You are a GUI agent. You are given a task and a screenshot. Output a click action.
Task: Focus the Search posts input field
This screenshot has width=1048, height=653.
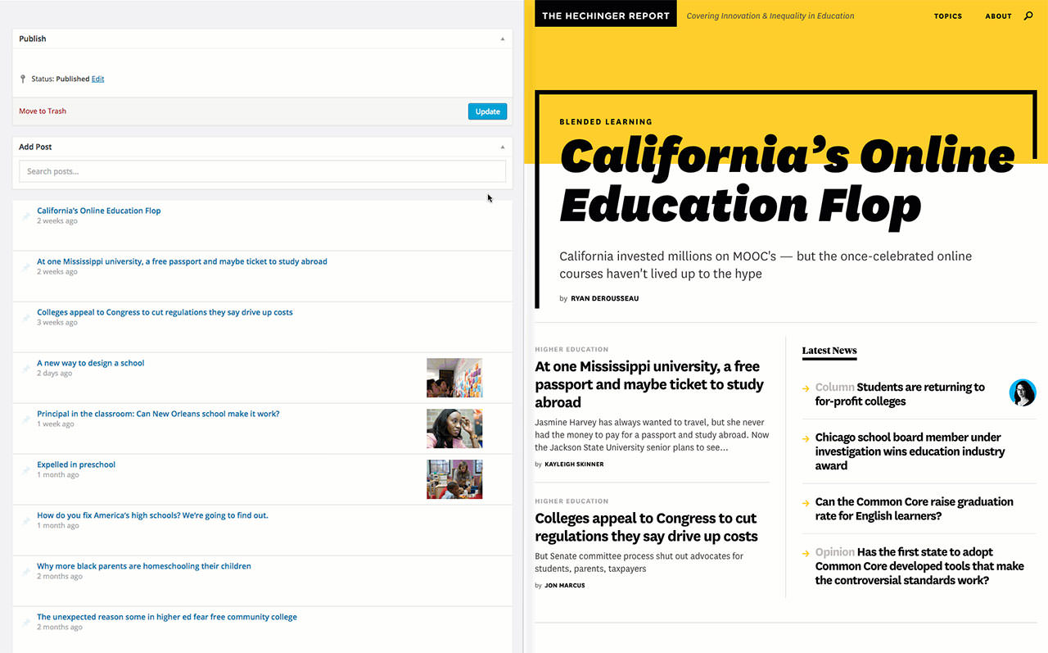[x=262, y=171]
